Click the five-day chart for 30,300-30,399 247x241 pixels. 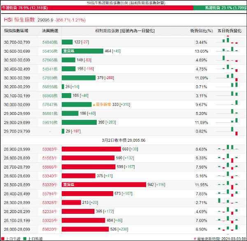coord(227,77)
